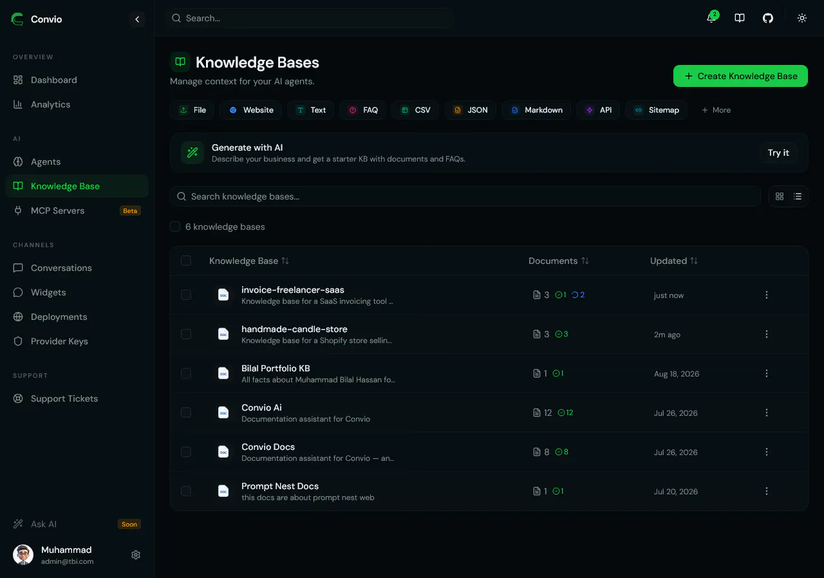This screenshot has height=578, width=824.
Task: Switch to grid view layout
Action: pos(780,196)
